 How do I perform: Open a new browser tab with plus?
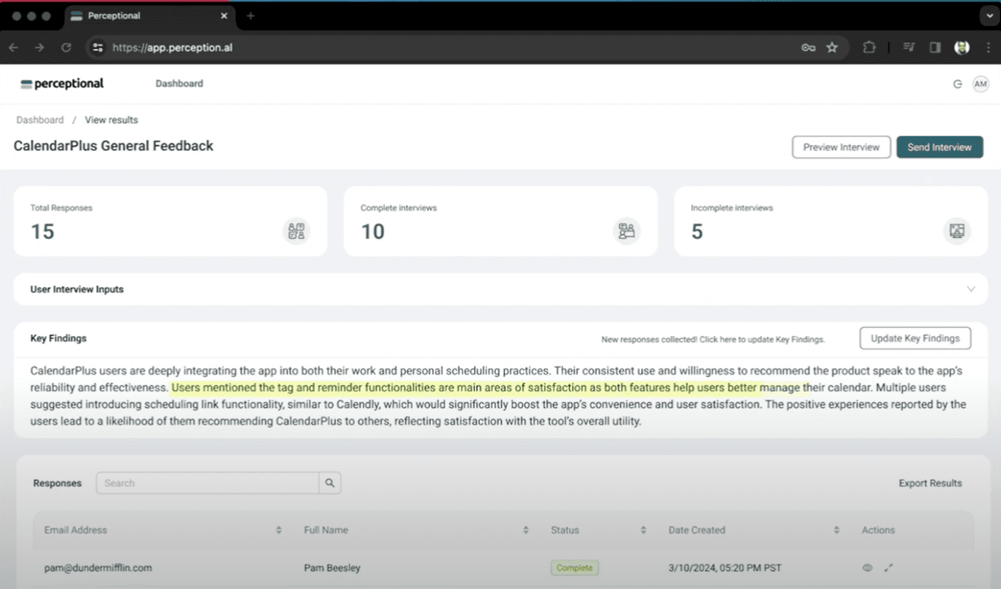click(x=250, y=15)
